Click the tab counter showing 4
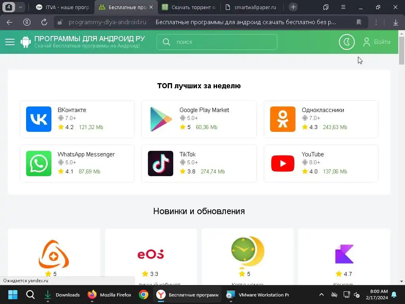The width and height of the screenshot is (405, 304). coord(9,7)
